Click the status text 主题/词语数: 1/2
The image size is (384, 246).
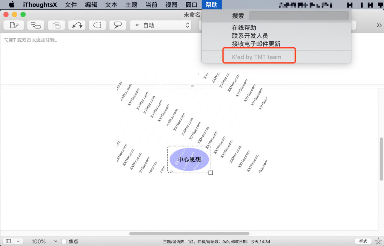pyautogui.click(x=179, y=242)
